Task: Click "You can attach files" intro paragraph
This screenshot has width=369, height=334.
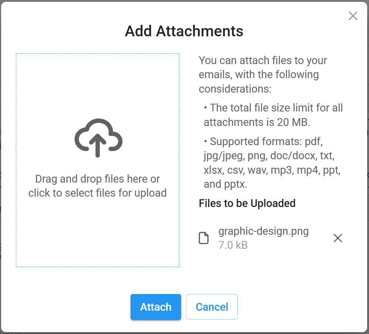Action: pos(263,74)
